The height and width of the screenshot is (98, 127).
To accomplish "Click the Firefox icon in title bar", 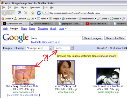I will pos(3,3).
